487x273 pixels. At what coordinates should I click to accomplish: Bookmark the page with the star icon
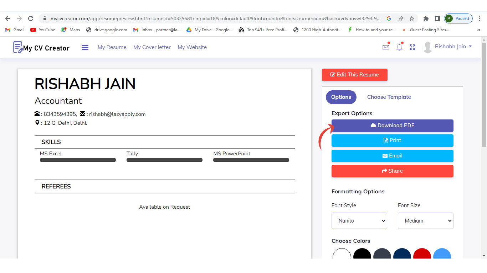(x=412, y=18)
